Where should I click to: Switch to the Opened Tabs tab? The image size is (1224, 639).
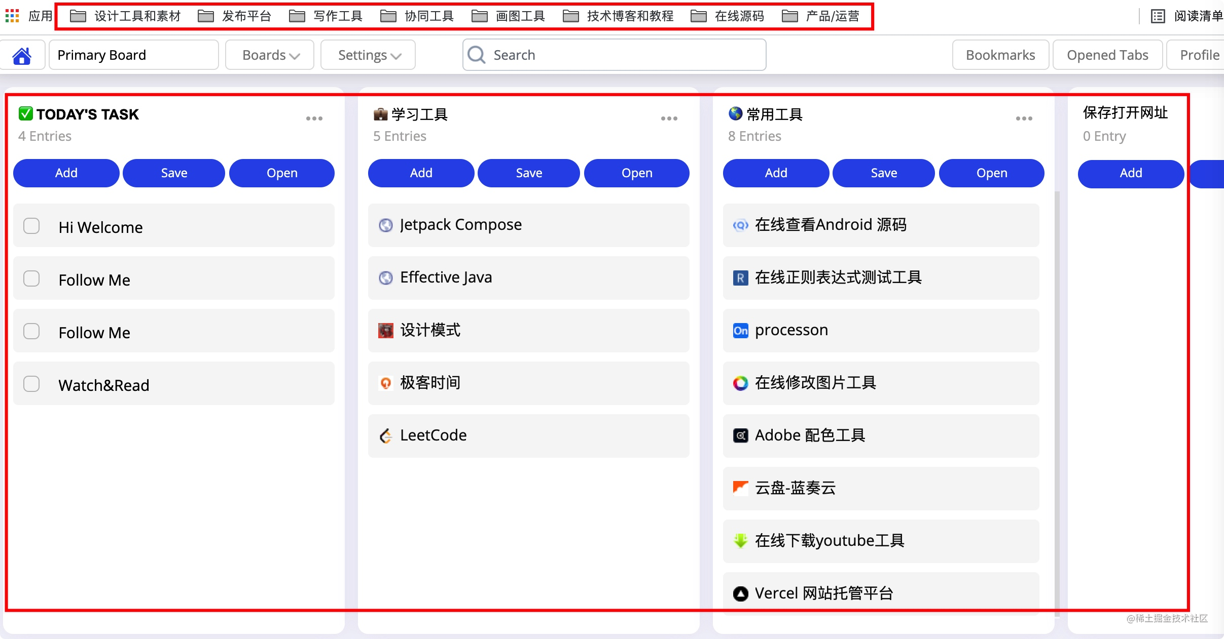point(1107,55)
